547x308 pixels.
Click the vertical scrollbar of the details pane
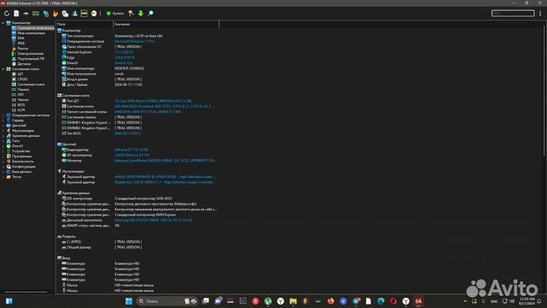coord(545,90)
